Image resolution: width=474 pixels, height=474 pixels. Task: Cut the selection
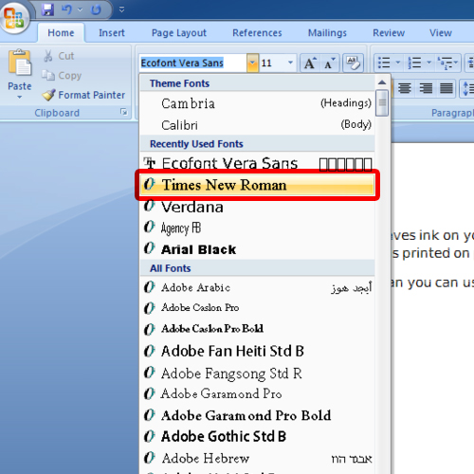59,56
